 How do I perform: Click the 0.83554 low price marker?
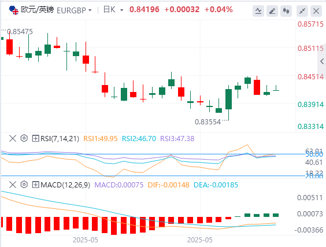(x=208, y=122)
